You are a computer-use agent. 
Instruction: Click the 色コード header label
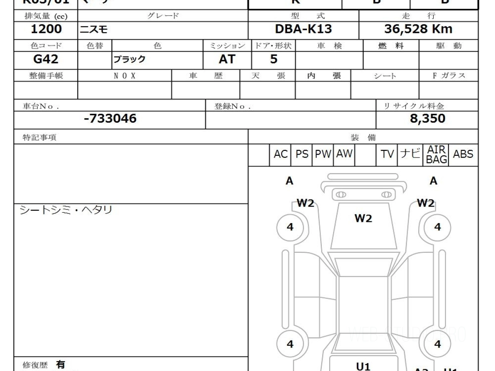[x=46, y=46]
